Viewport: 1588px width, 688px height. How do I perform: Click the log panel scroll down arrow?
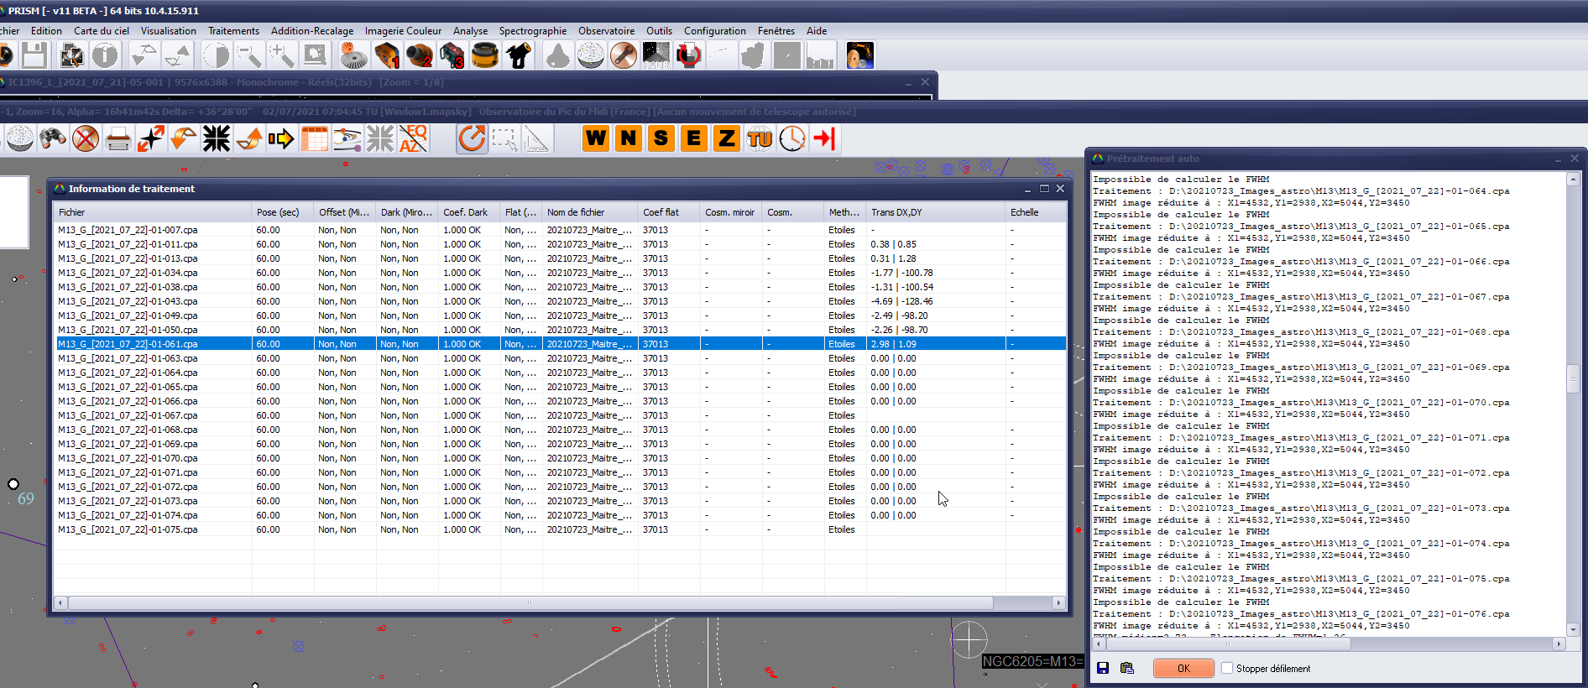point(1573,629)
